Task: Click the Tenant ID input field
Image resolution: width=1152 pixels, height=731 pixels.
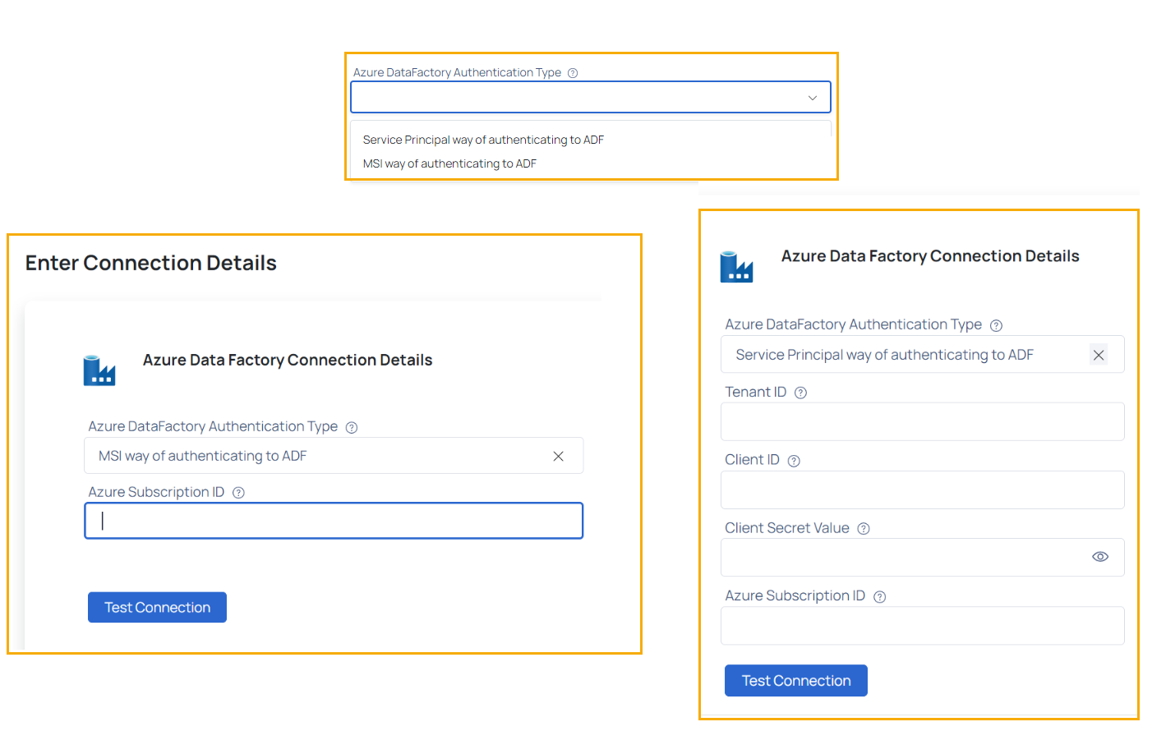Action: (x=923, y=421)
